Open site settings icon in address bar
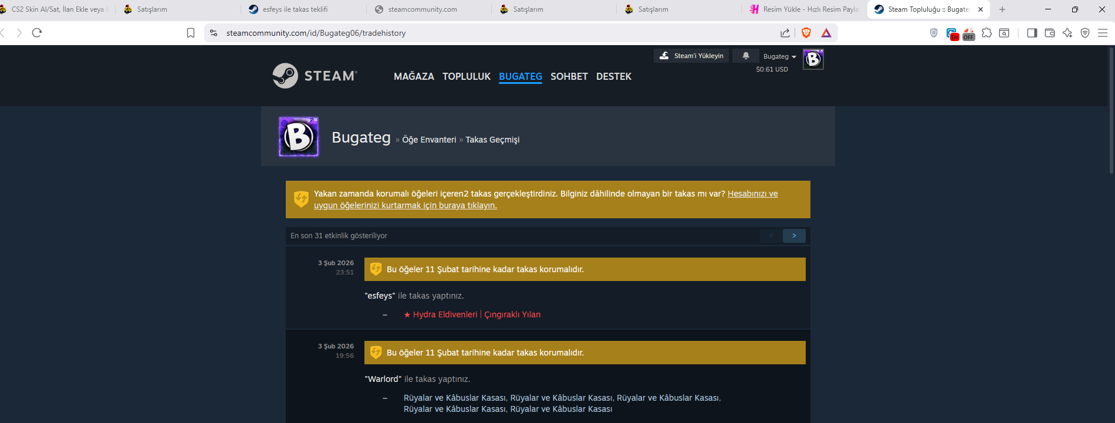The height and width of the screenshot is (423, 1115). click(x=214, y=33)
